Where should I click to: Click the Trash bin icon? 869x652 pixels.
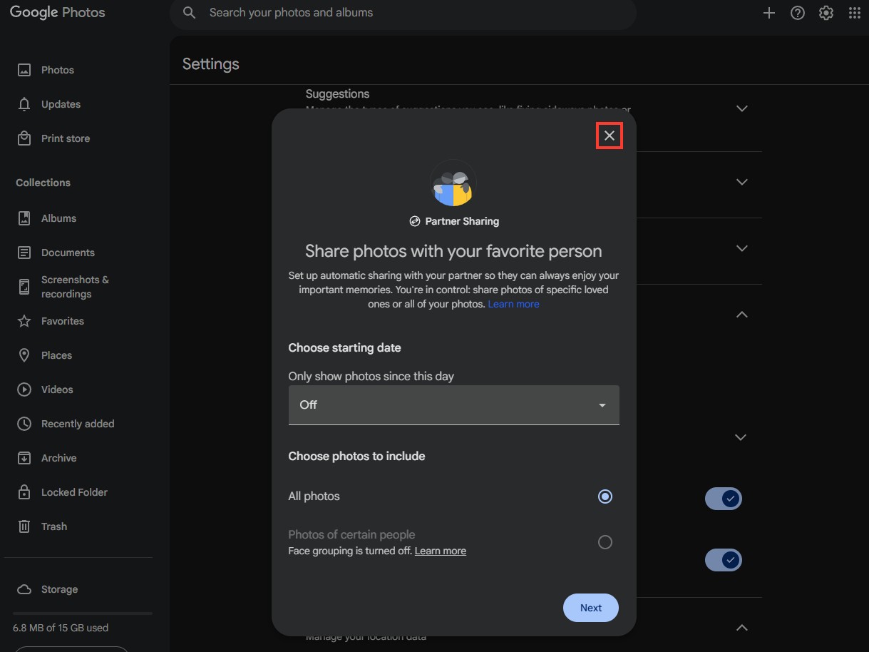pyautogui.click(x=24, y=526)
